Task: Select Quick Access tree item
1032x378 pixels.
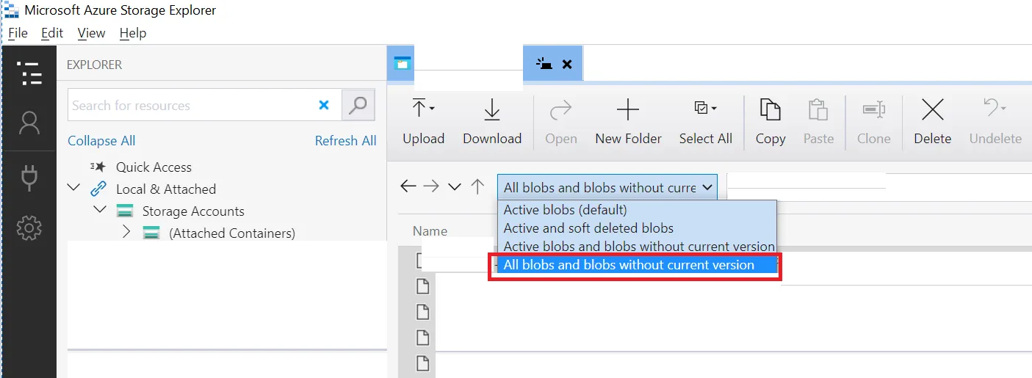Action: coord(154,167)
